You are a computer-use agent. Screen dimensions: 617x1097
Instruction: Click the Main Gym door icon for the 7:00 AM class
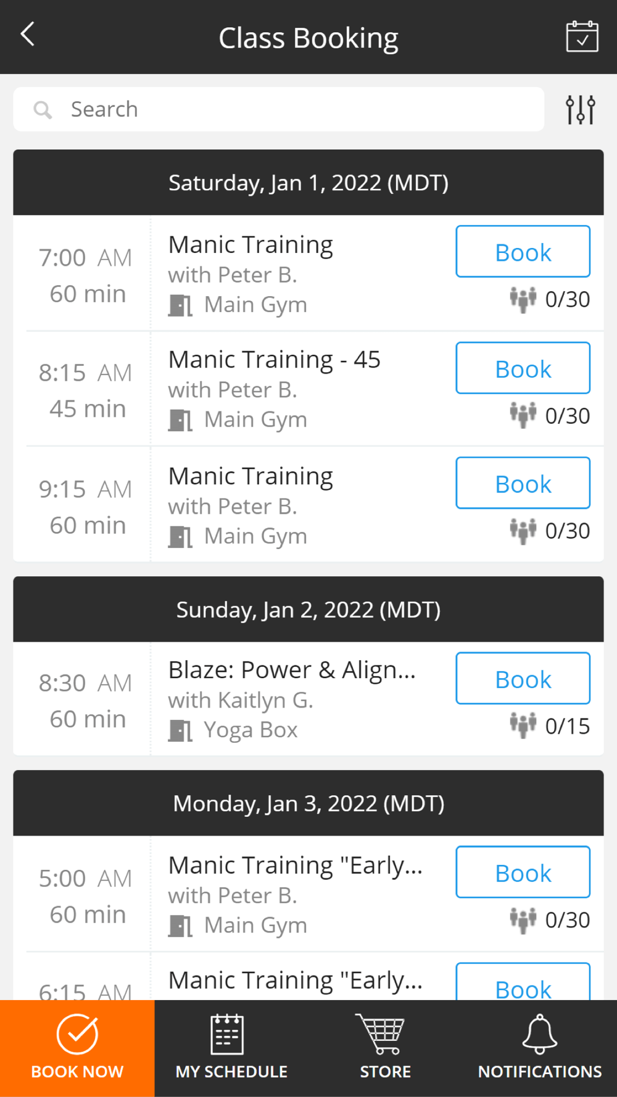pyautogui.click(x=180, y=305)
